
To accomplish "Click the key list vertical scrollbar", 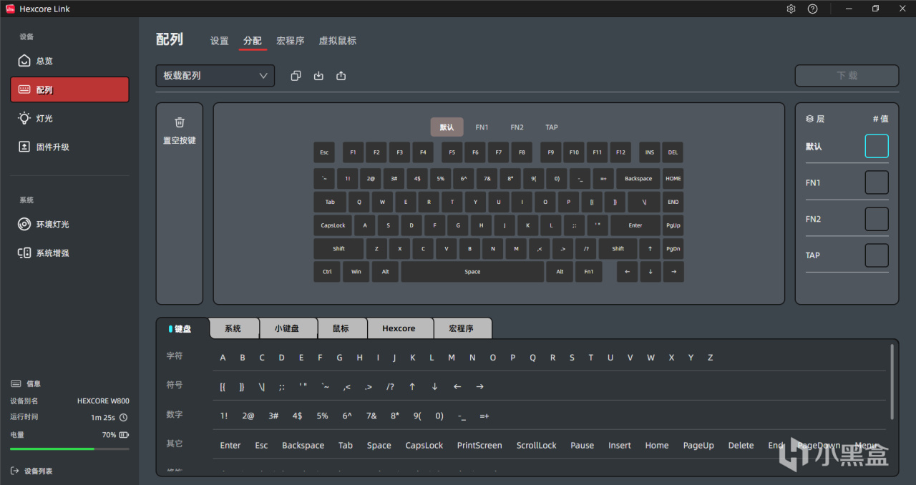I will tap(892, 381).
